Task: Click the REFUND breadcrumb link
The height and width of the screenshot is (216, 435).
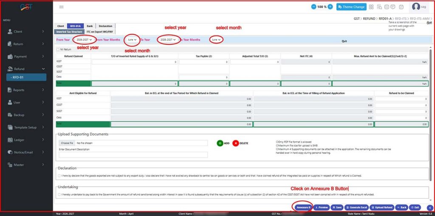Action: (369, 19)
